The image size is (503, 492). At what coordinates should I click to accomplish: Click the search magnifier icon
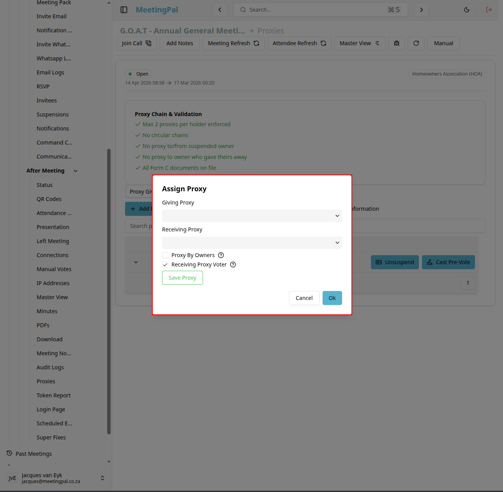point(243,10)
